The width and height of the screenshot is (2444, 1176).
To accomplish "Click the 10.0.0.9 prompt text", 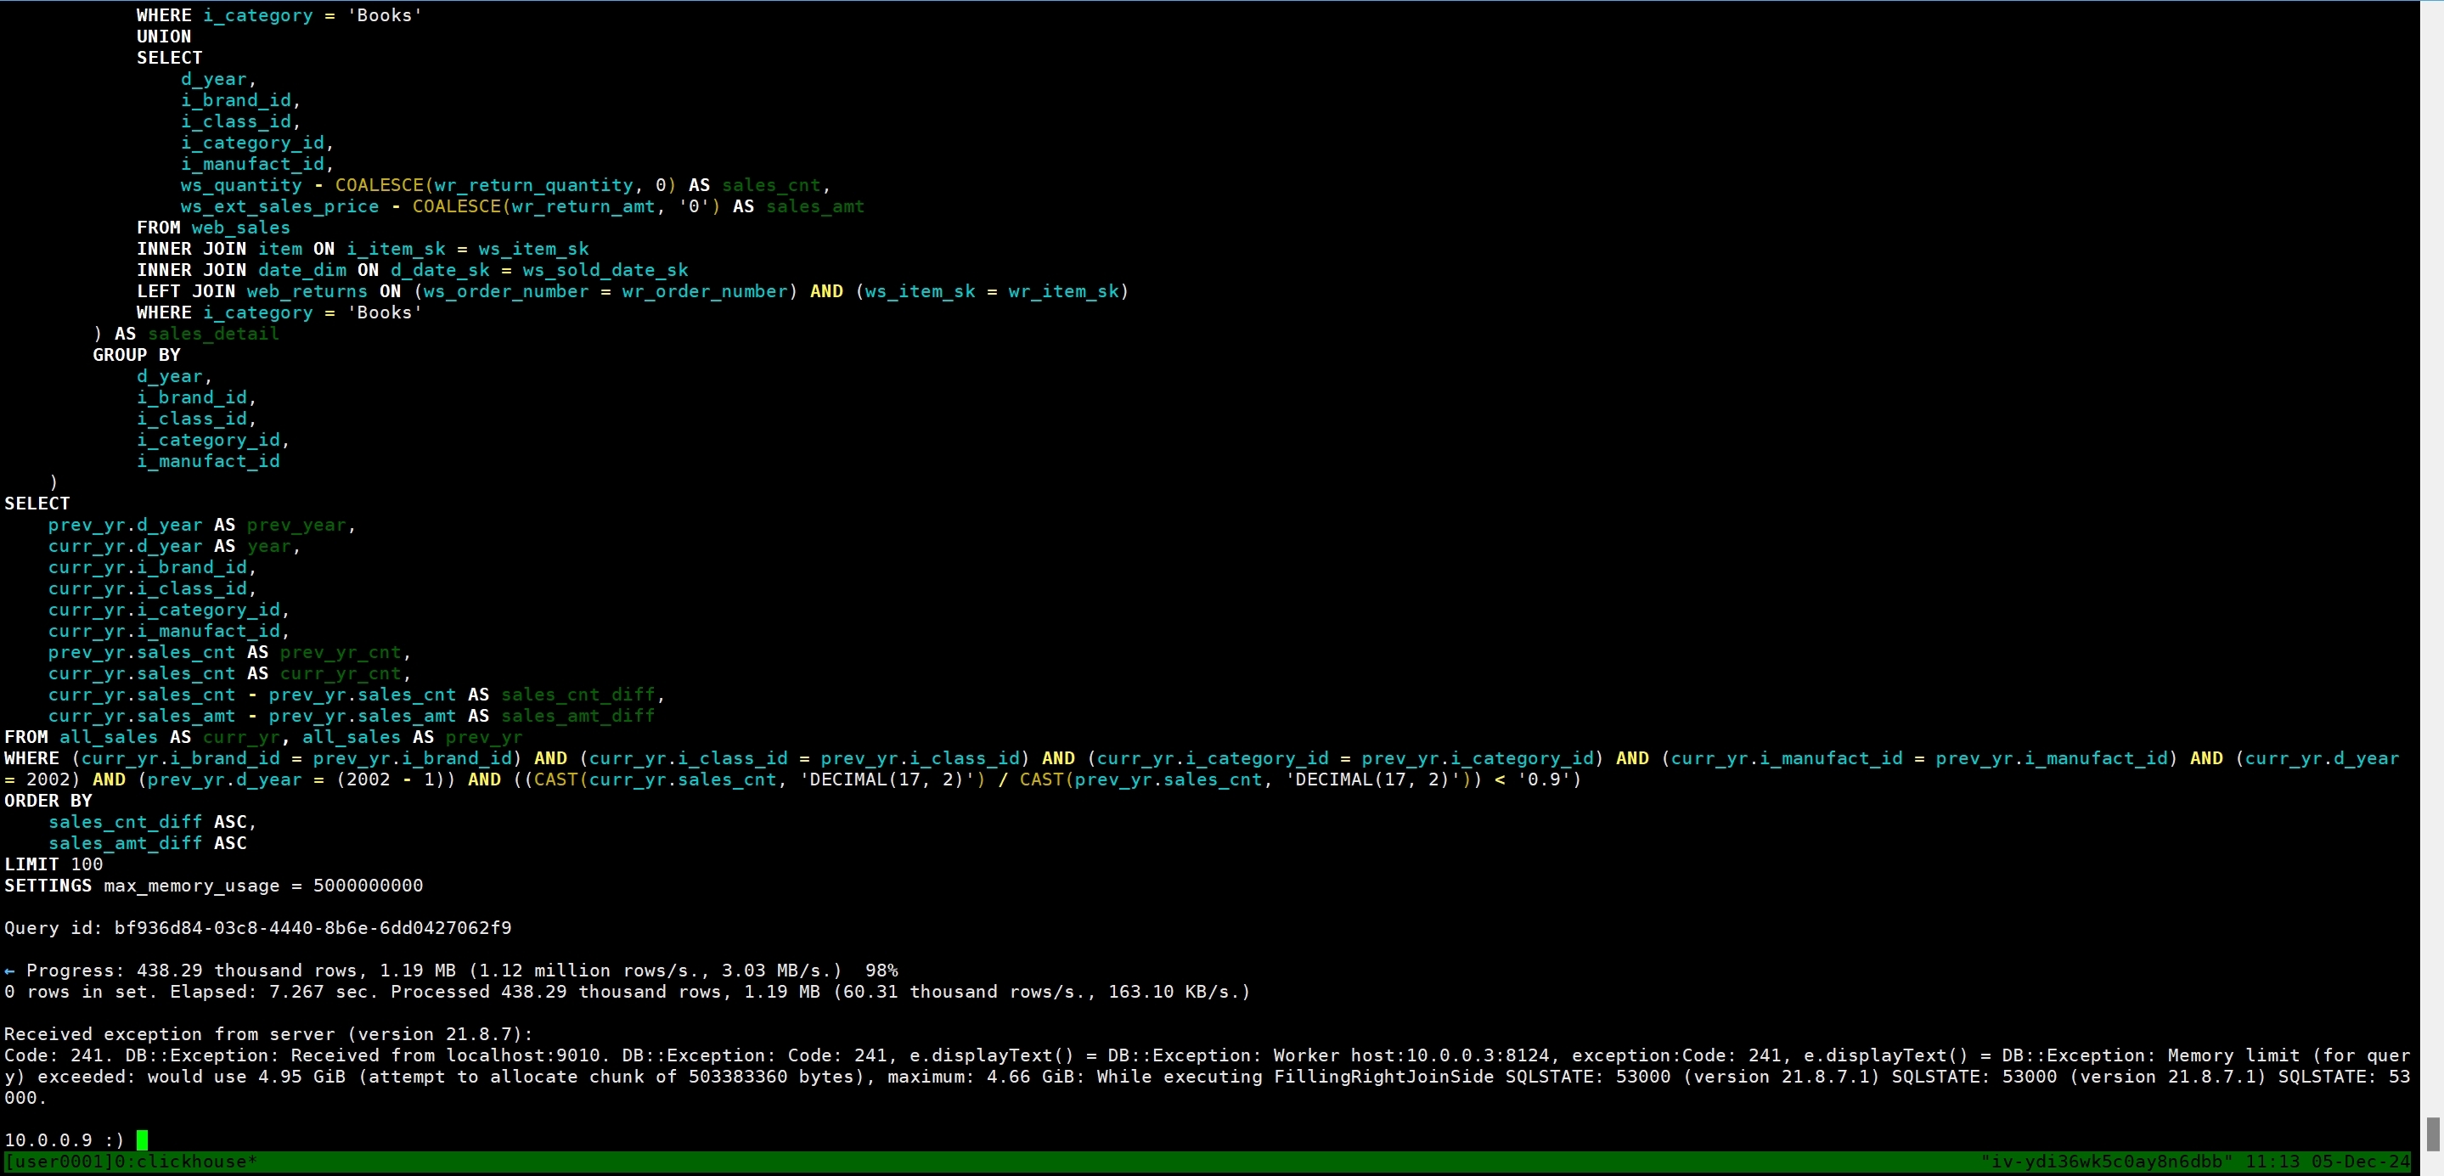I will (48, 1140).
